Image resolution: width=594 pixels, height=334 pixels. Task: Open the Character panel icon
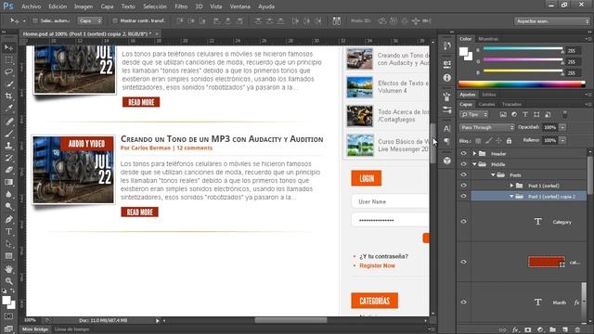pyautogui.click(x=447, y=129)
